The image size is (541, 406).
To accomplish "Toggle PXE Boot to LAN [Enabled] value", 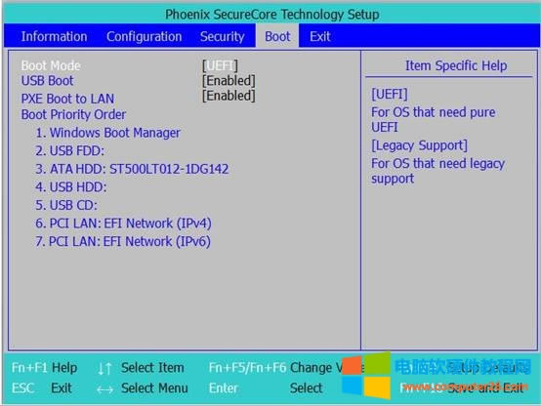I will tap(229, 96).
